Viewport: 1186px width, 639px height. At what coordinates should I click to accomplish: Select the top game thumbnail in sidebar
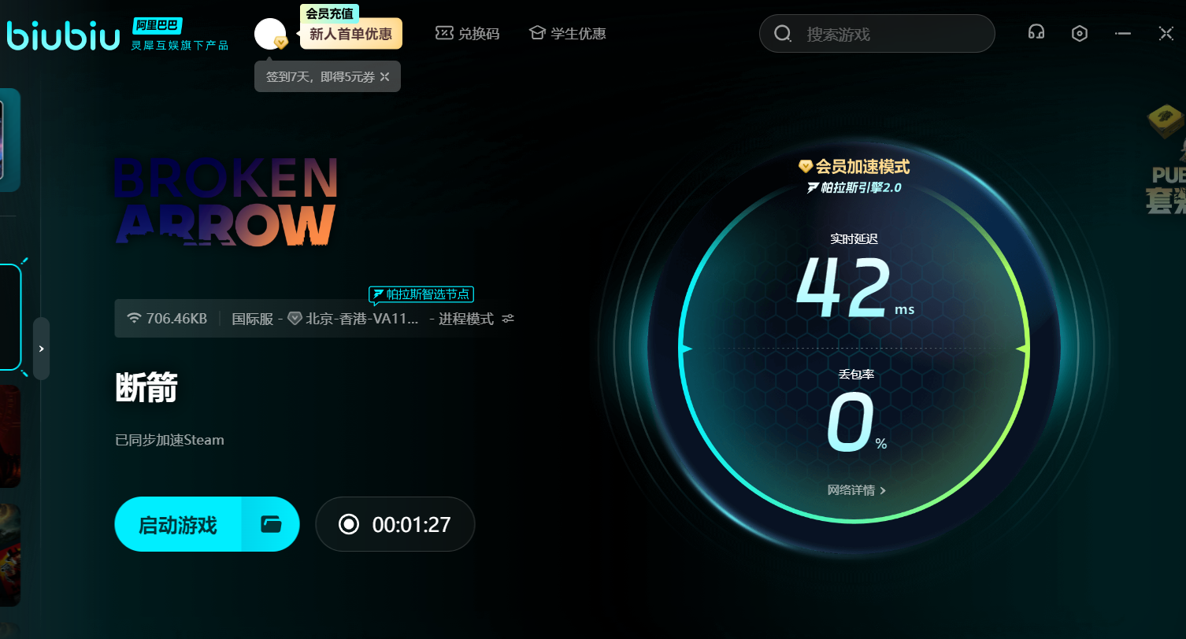point(9,140)
